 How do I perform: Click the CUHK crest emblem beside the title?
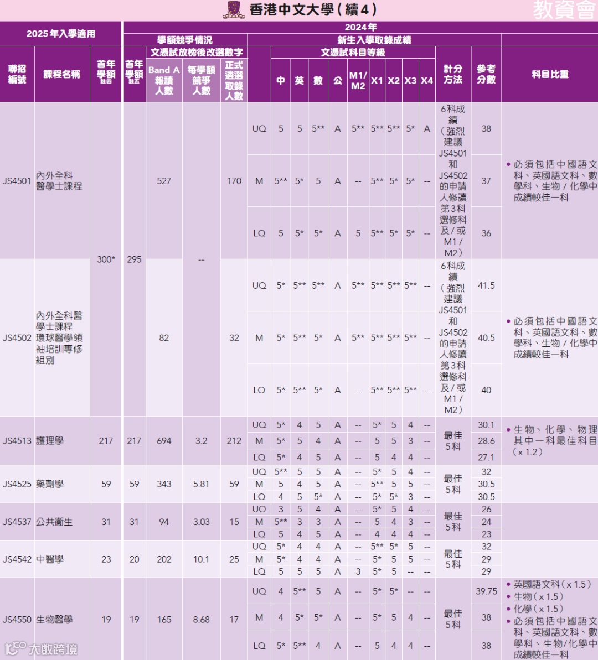click(x=234, y=10)
